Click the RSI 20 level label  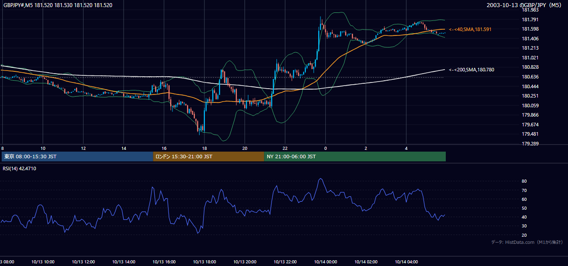[524, 235]
